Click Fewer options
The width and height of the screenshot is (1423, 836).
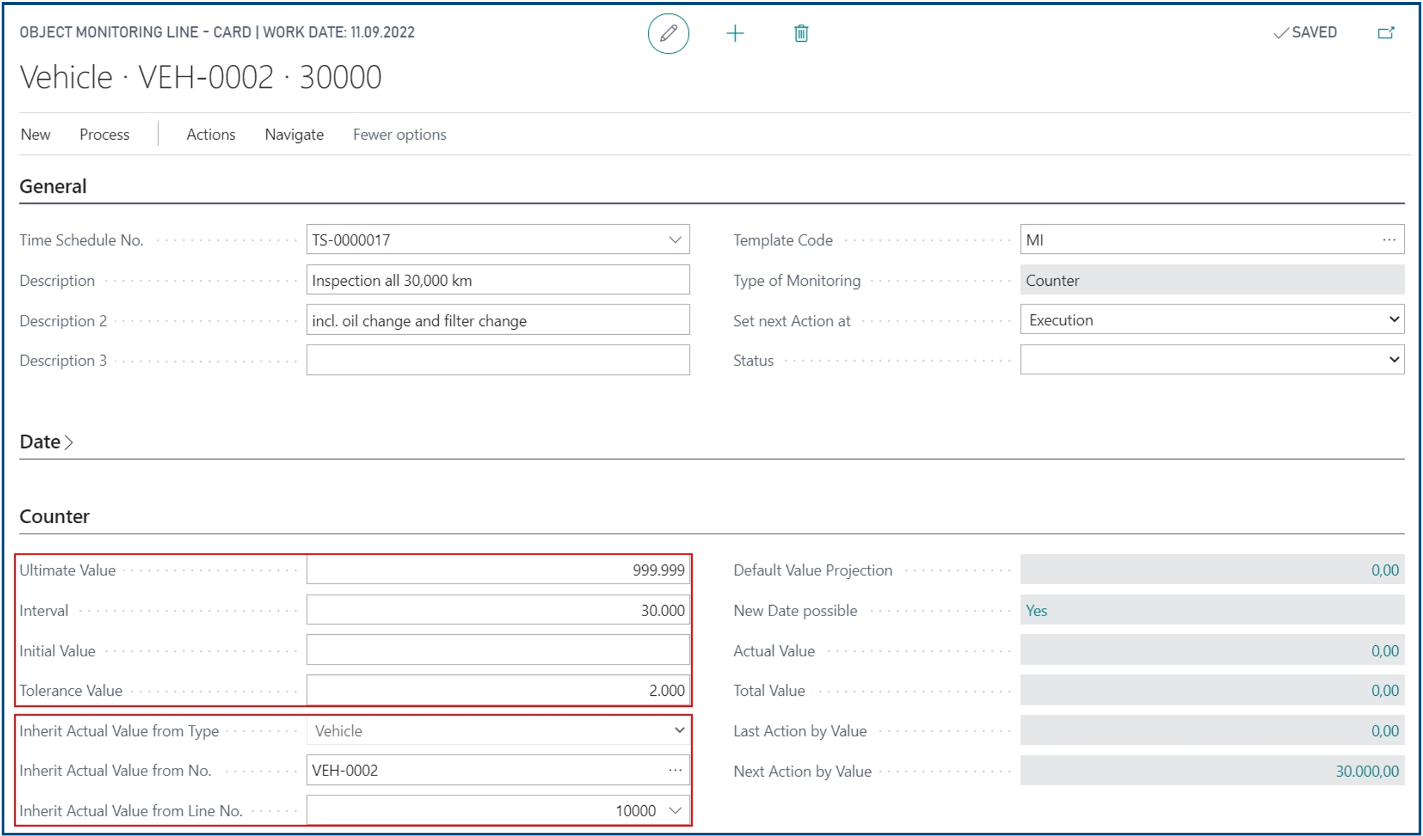399,134
